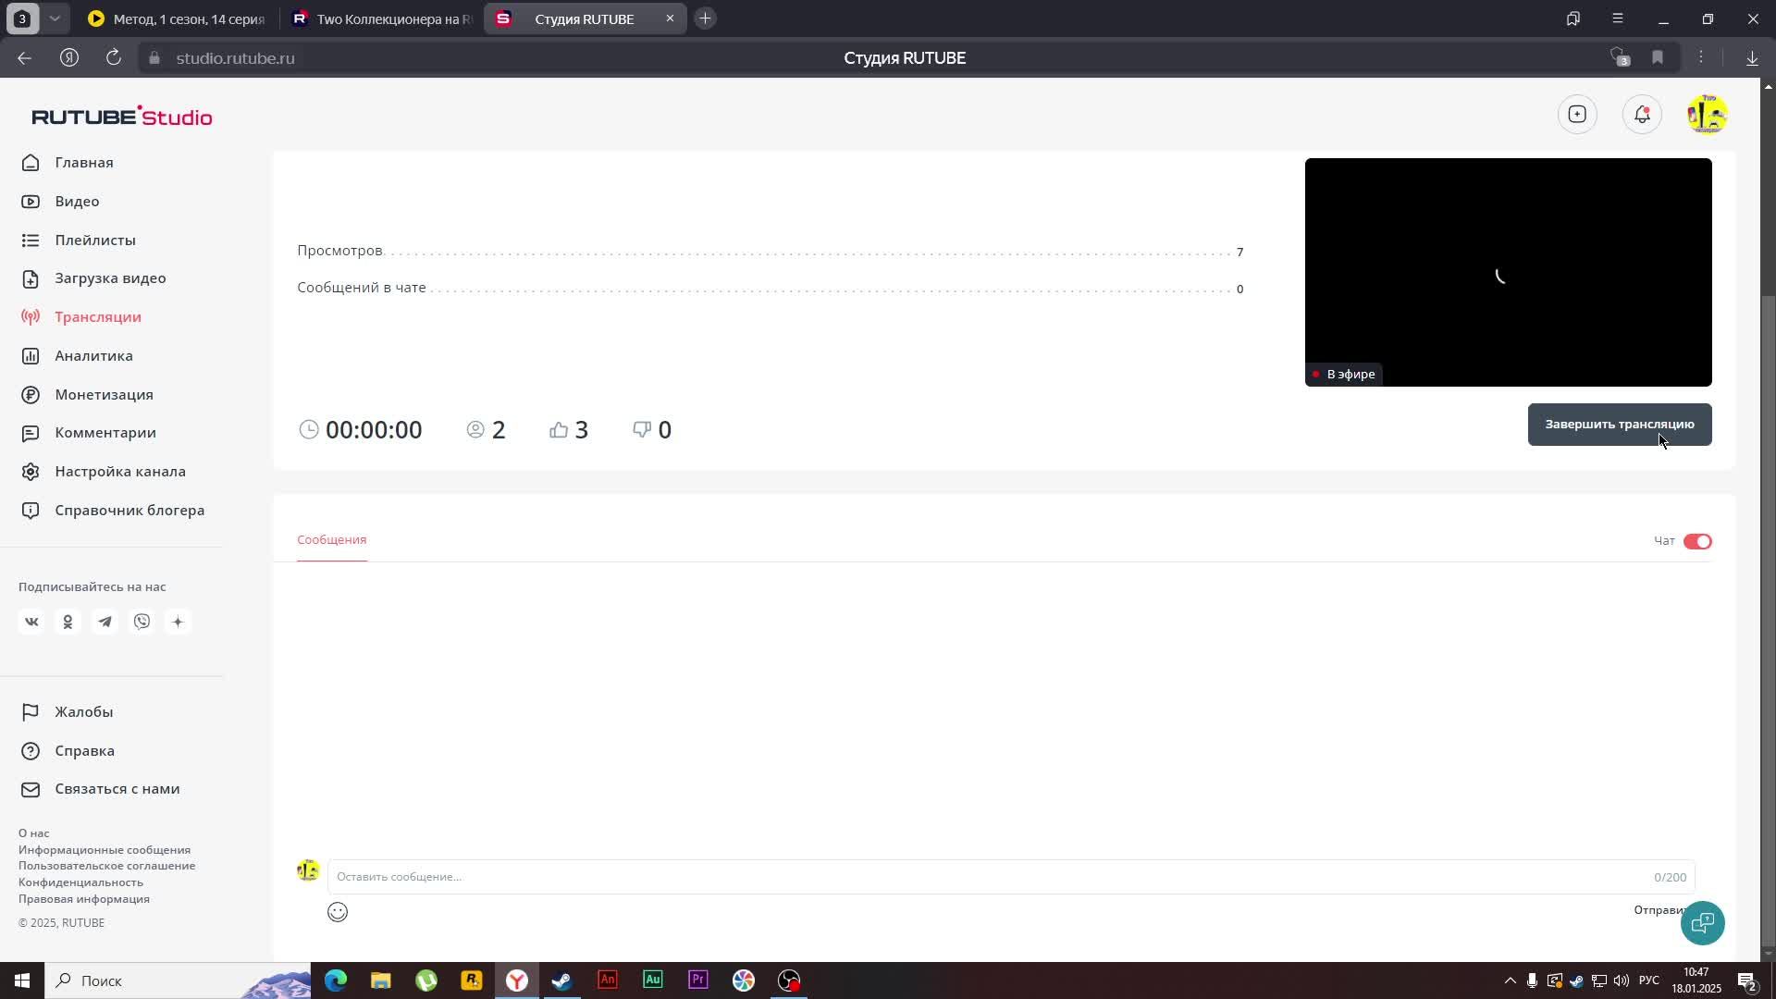This screenshot has width=1776, height=999.
Task: Open Steam from the taskbar
Action: click(x=561, y=980)
